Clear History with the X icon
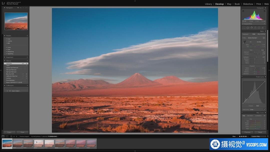The height and width of the screenshot is (152, 270). click(x=27, y=61)
